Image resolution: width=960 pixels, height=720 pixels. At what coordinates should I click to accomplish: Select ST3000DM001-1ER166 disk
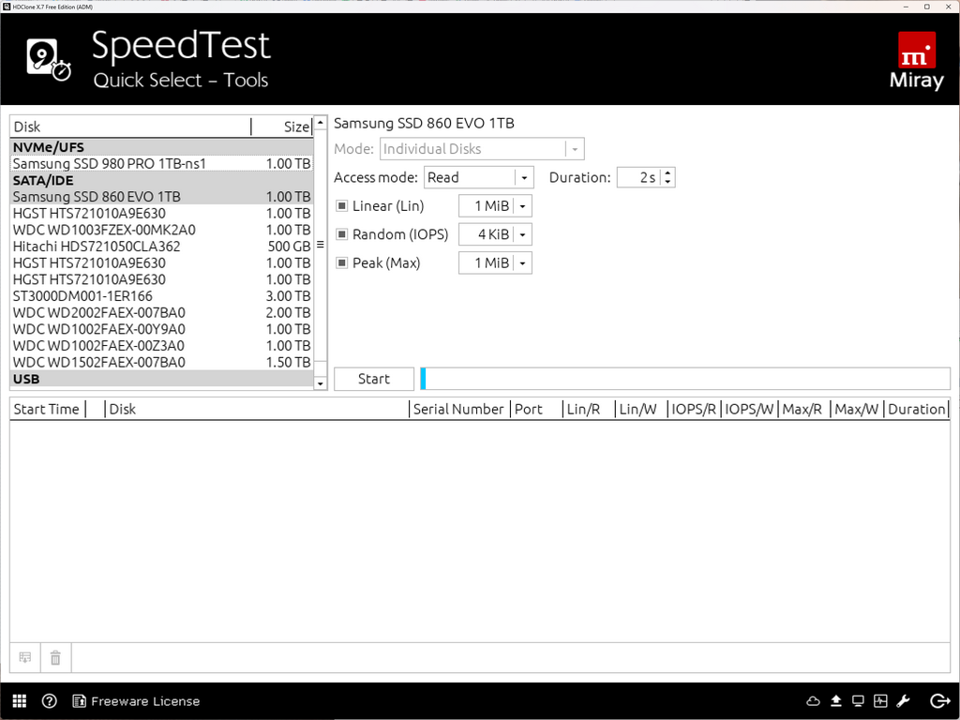coord(161,295)
